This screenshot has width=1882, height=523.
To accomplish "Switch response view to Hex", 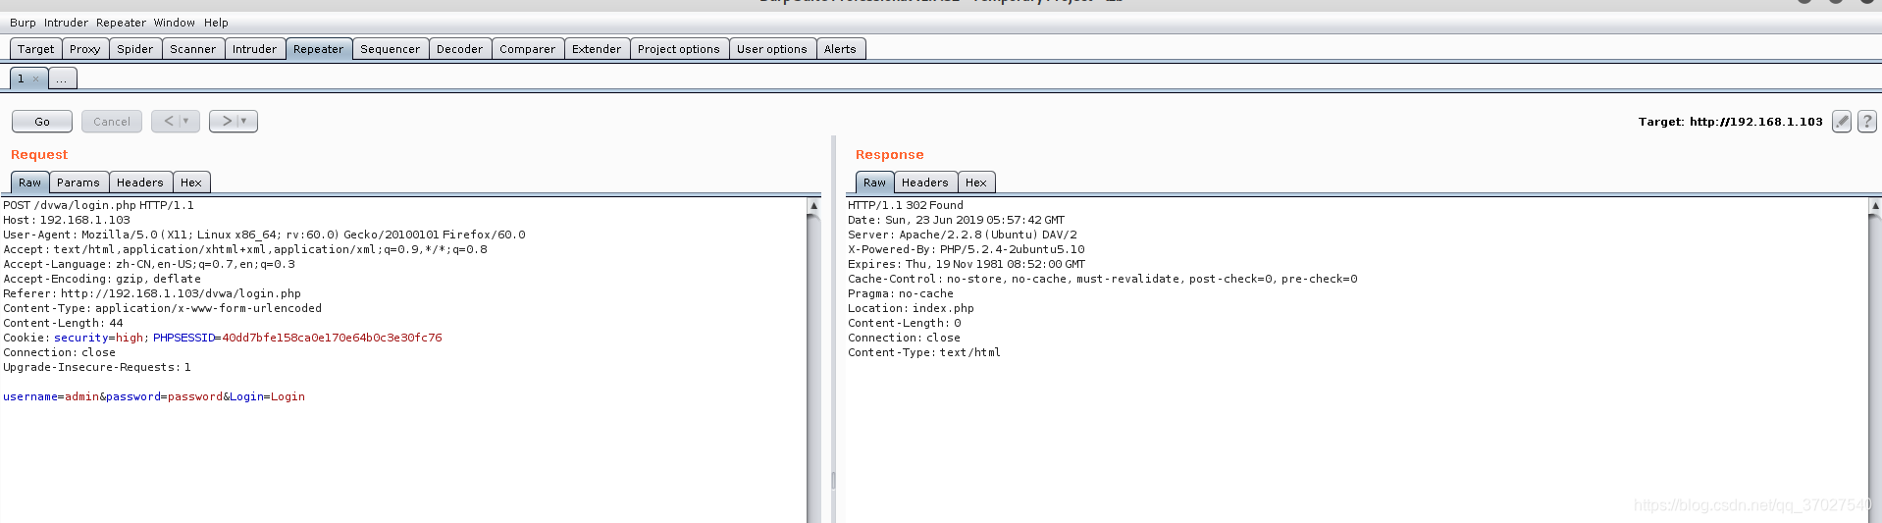I will [x=976, y=183].
